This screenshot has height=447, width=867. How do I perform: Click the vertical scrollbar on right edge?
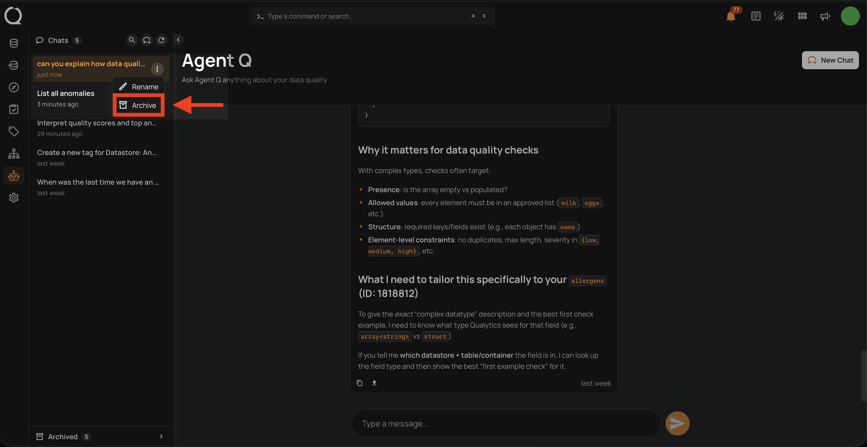(863, 376)
